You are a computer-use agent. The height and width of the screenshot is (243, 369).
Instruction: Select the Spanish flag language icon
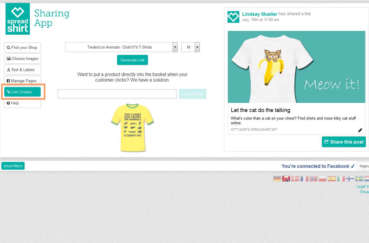pos(332,178)
